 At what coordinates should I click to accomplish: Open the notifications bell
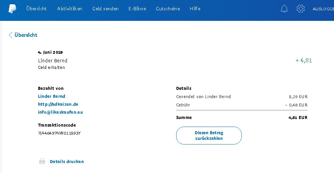click(x=284, y=9)
